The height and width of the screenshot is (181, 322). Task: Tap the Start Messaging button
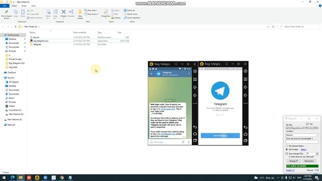220,136
